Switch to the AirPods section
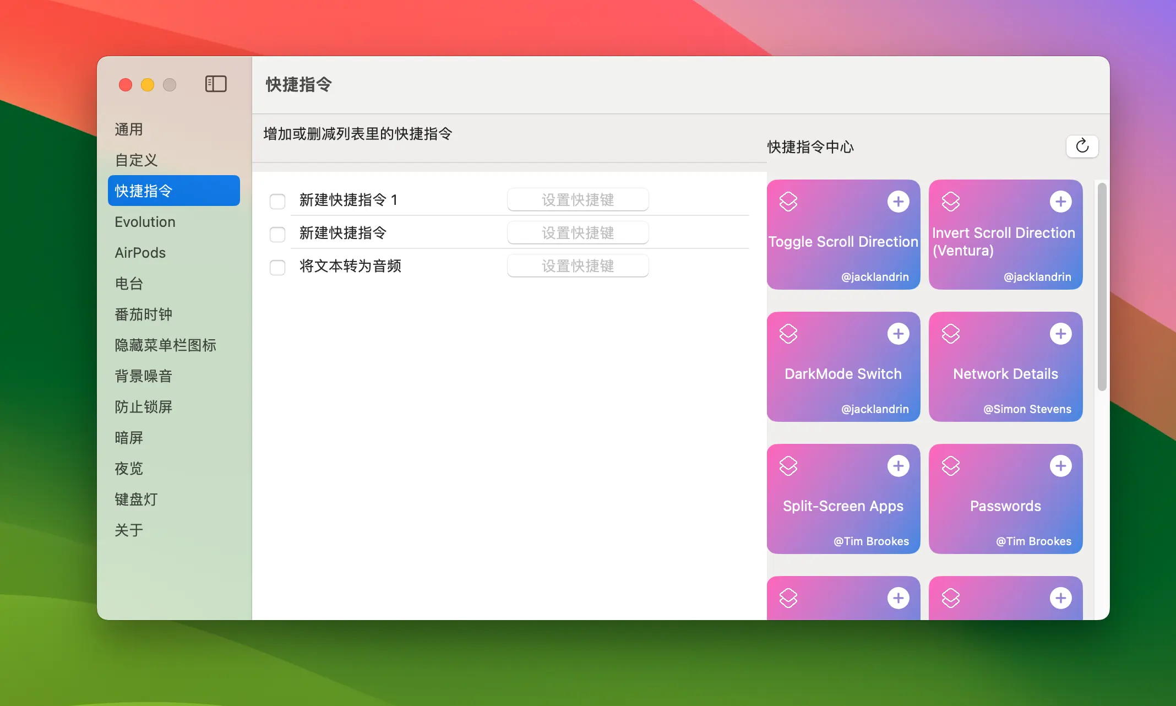This screenshot has height=706, width=1176. point(140,253)
